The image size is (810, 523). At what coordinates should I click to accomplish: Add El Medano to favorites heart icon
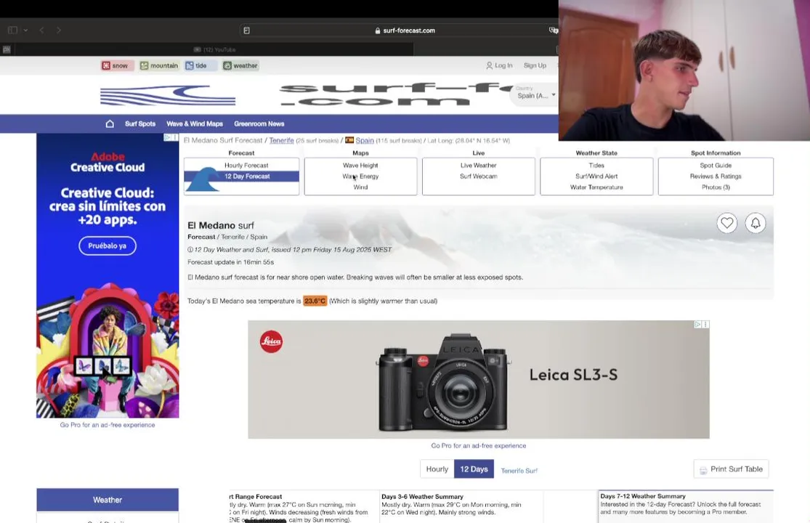(x=727, y=223)
